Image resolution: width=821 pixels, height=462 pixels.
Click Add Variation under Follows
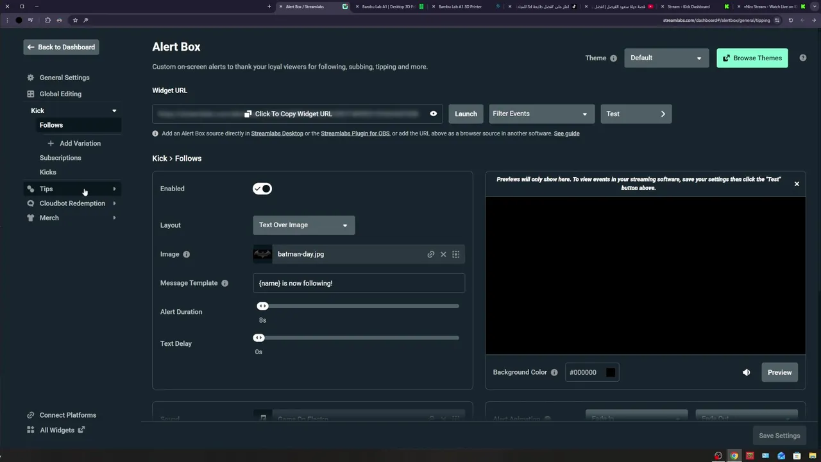(80, 143)
